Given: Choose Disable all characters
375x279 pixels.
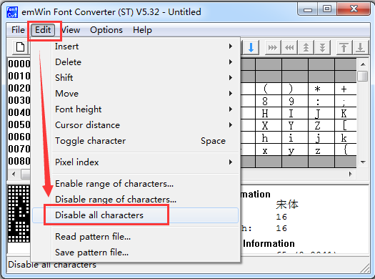Looking at the screenshot, I should (136, 215).
